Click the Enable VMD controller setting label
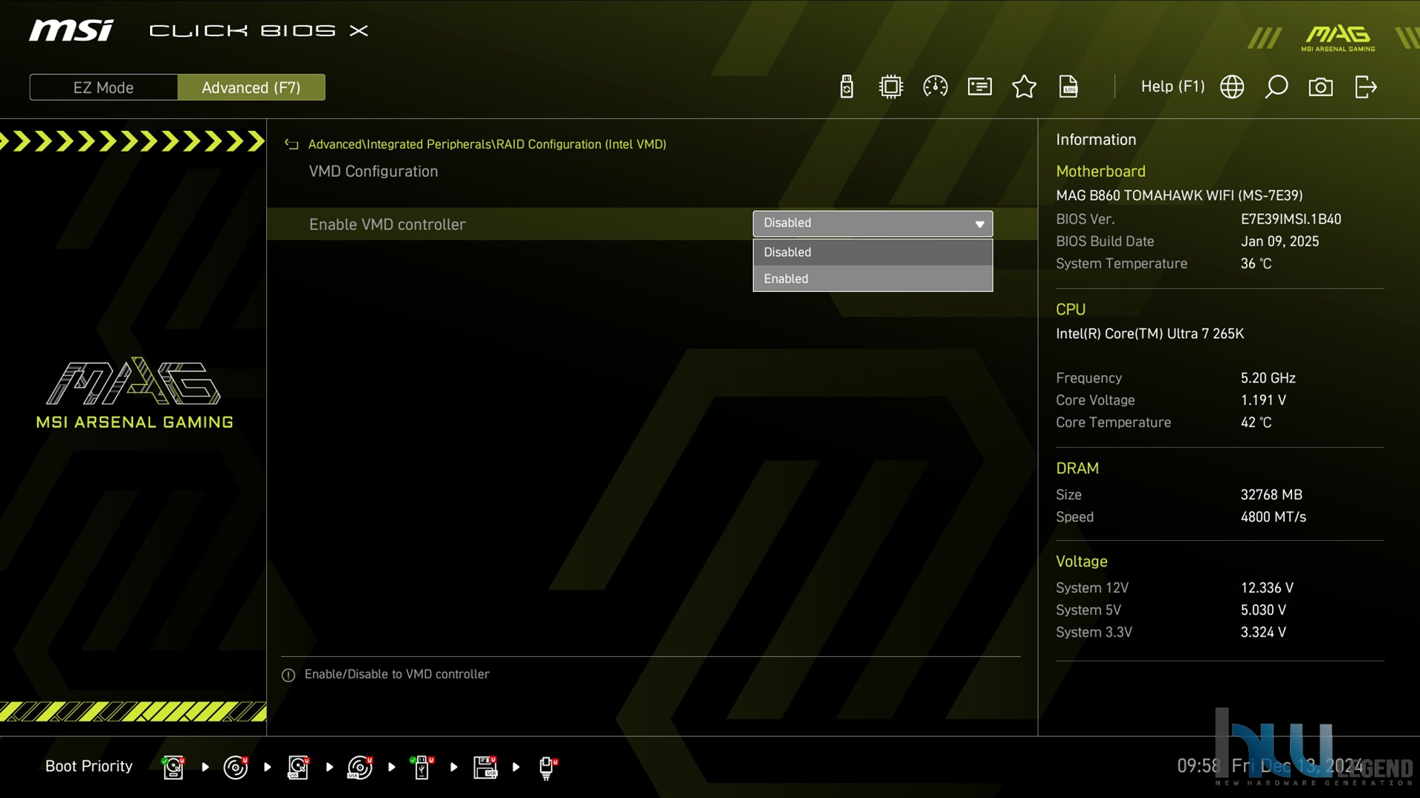This screenshot has height=798, width=1420. [387, 224]
